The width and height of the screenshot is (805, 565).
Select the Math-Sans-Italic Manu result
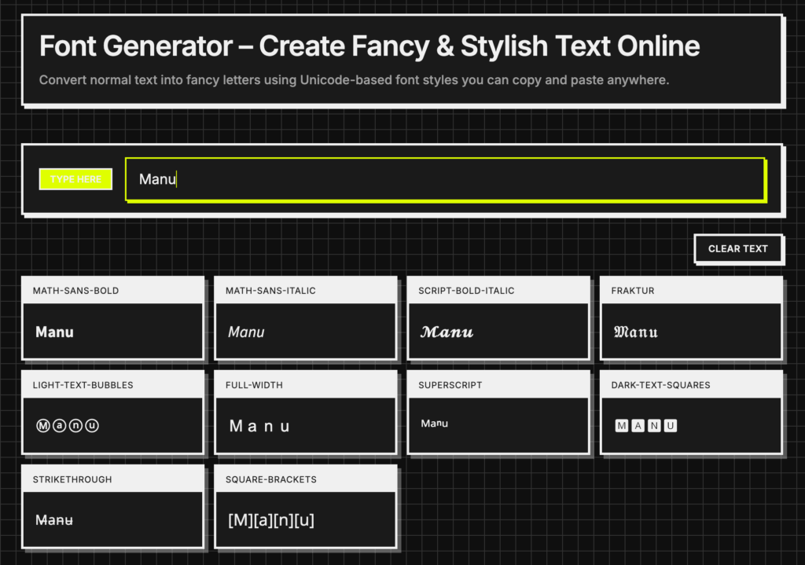246,332
